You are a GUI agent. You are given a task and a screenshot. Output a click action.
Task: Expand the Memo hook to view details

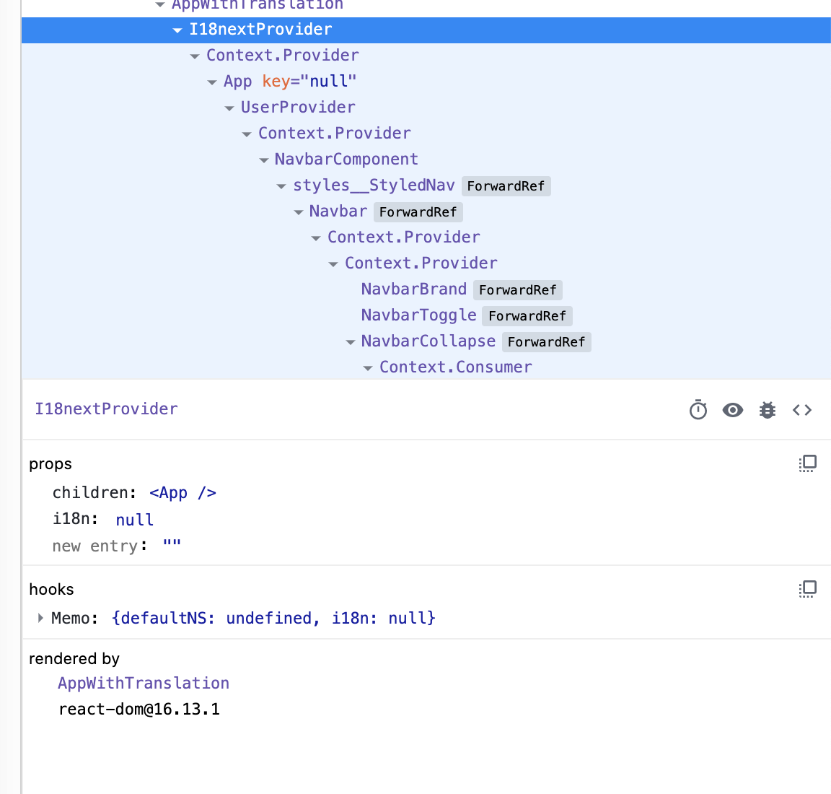click(40, 618)
